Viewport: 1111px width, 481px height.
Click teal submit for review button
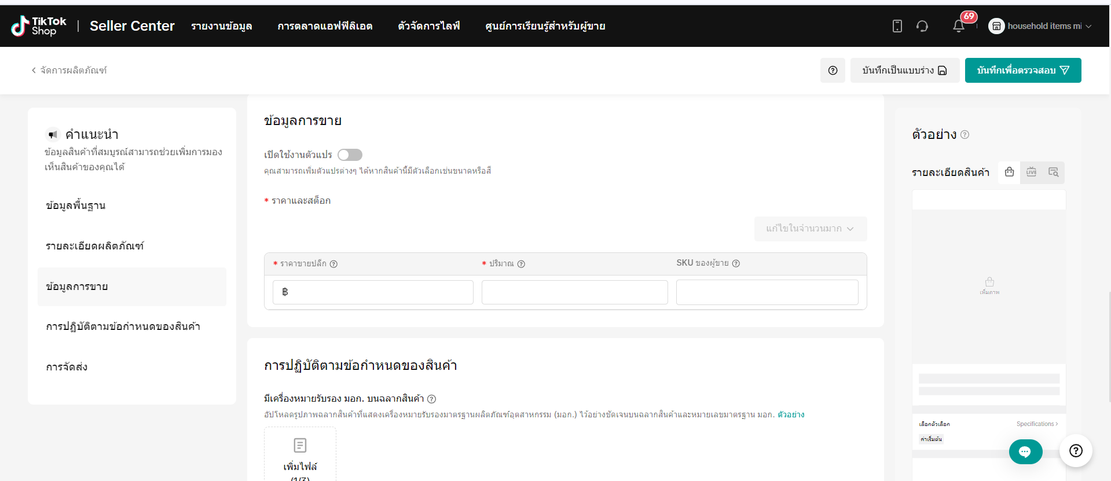1022,71
